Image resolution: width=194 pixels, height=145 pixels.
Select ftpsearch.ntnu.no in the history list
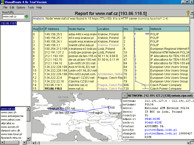(x=11, y=138)
